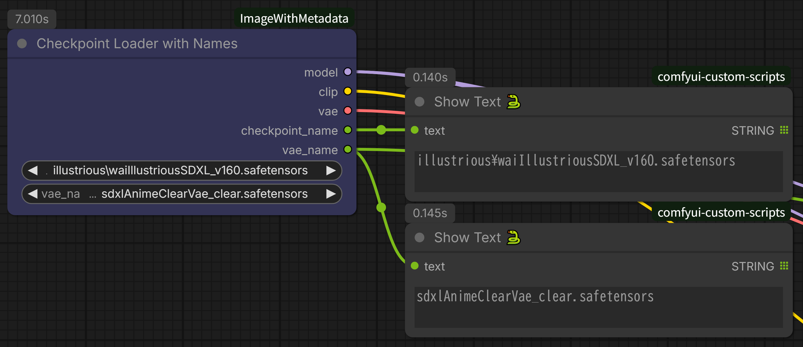Select next VAE with the right arrow
This screenshot has height=347, width=803.
[331, 194]
